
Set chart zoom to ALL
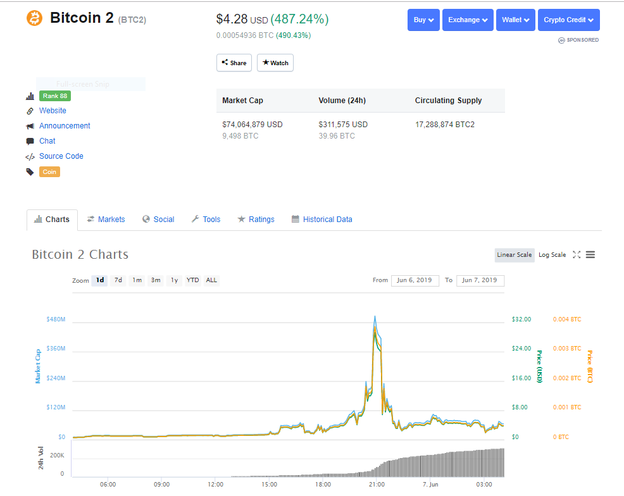point(211,280)
